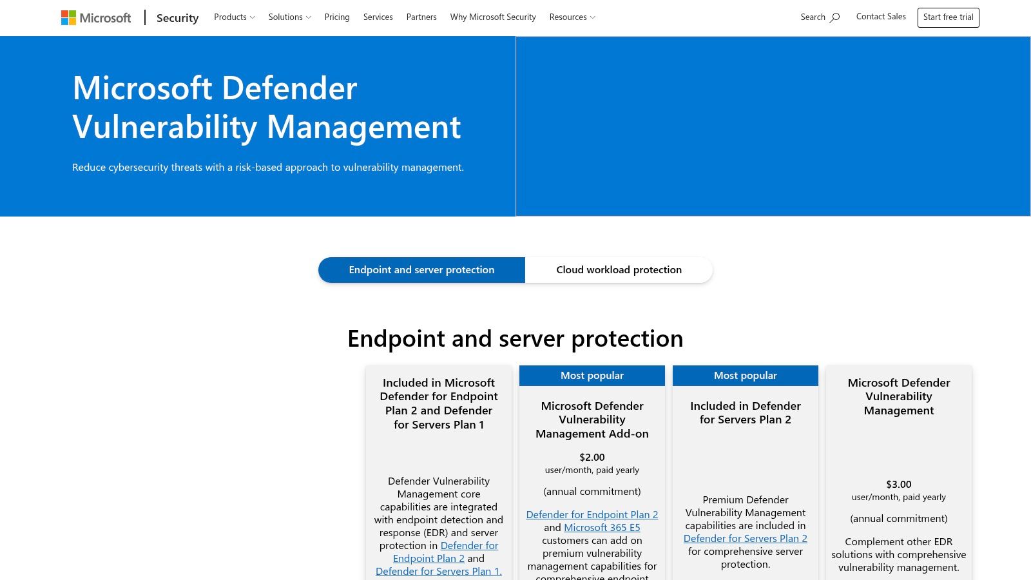The height and width of the screenshot is (580, 1031).
Task: Open the Partners menu item
Action: (x=421, y=17)
